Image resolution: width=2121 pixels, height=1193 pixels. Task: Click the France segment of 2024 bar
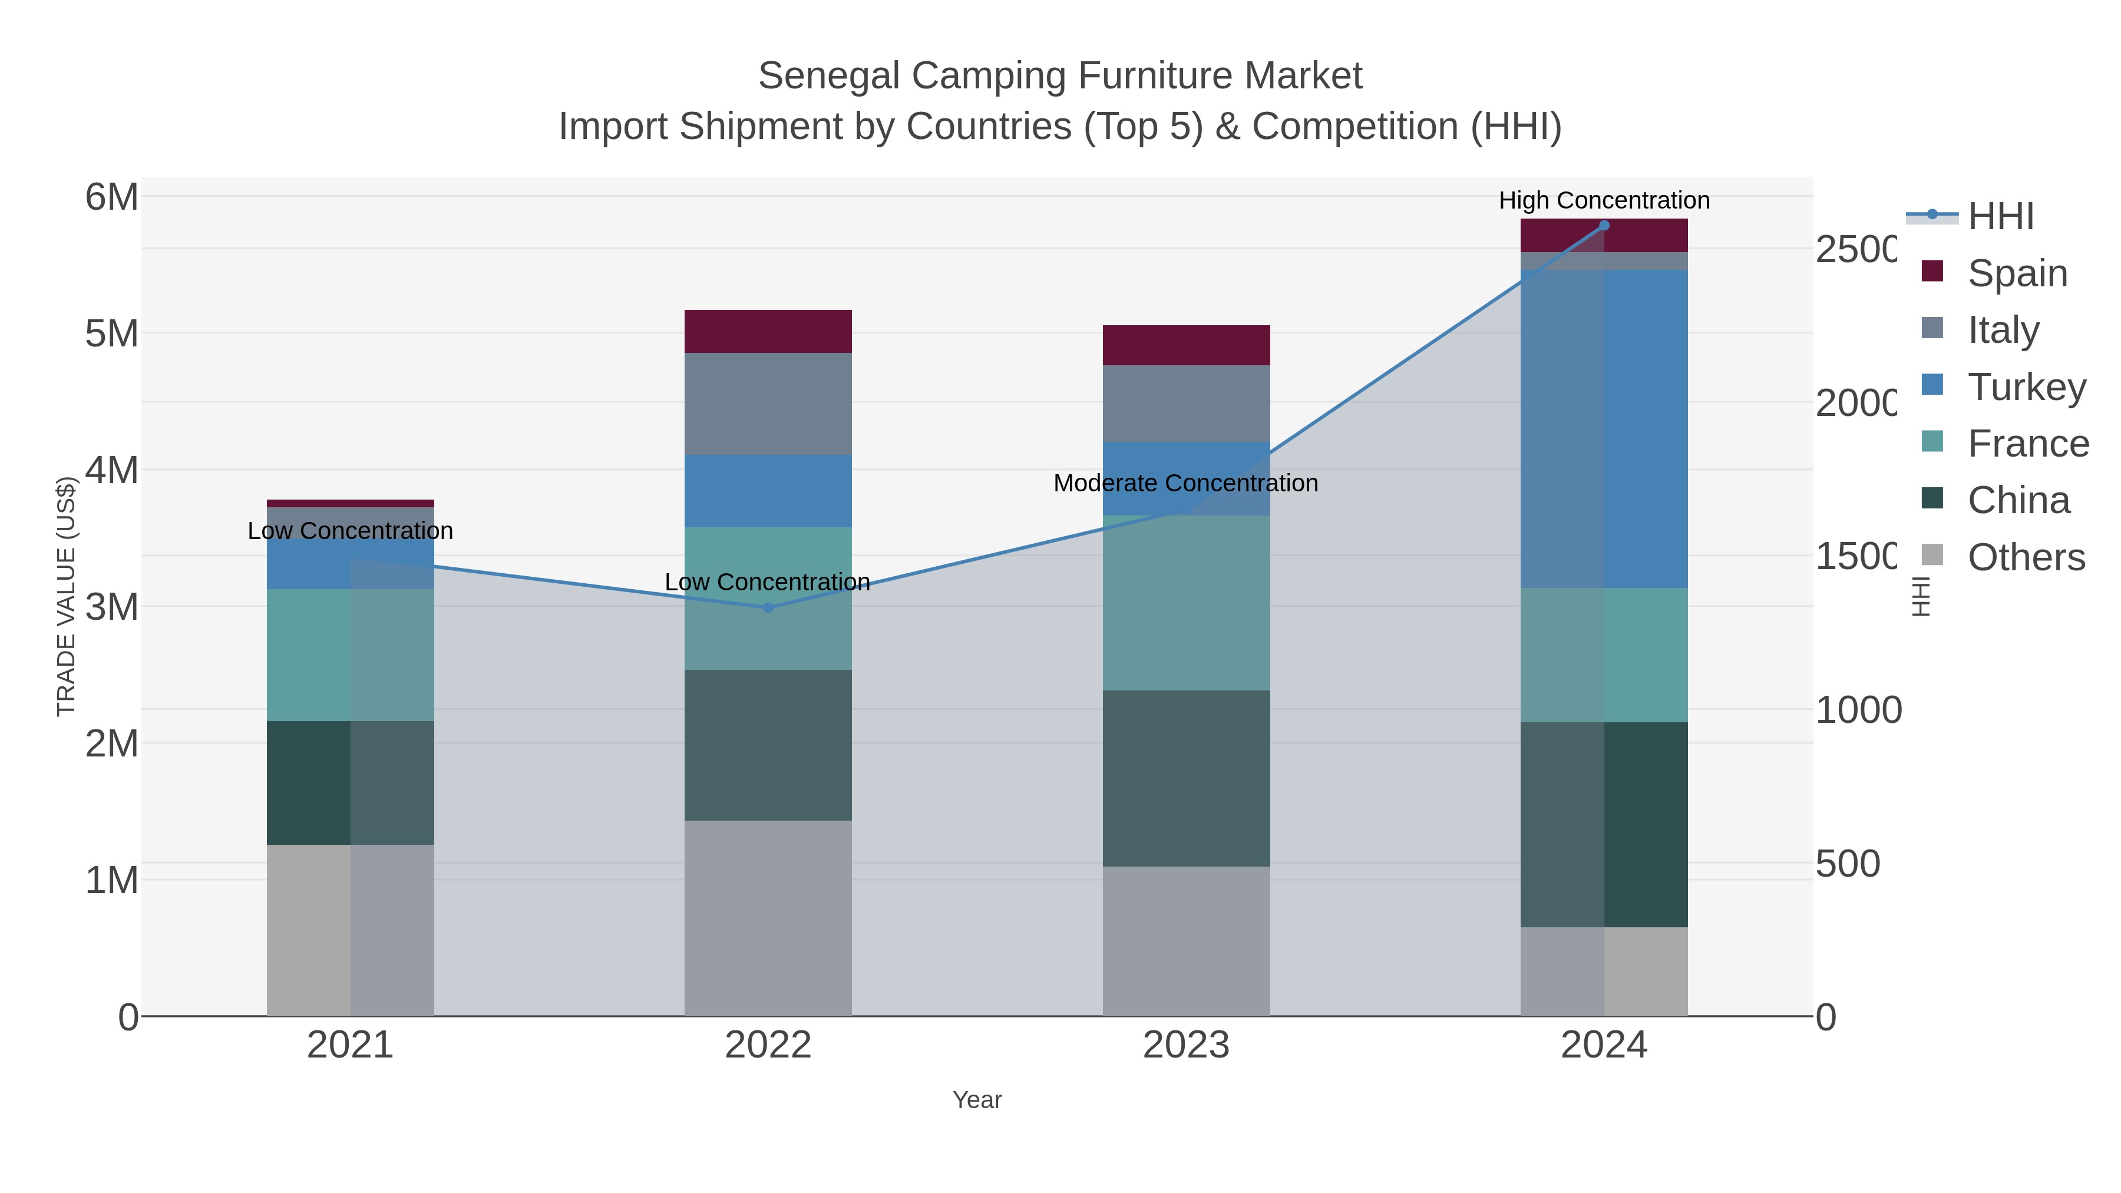pos(1604,655)
